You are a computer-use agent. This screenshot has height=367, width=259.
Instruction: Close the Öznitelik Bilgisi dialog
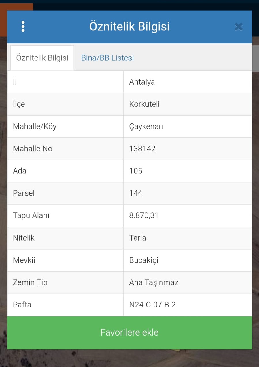point(239,27)
